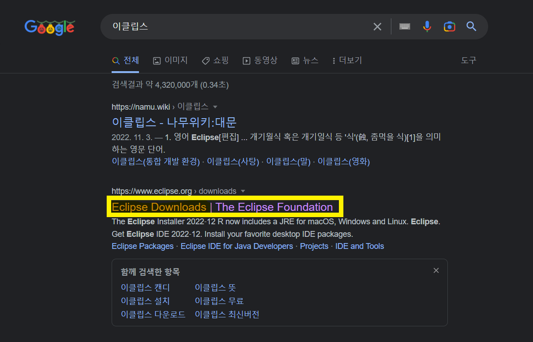Start voice search with microphone icon
The height and width of the screenshot is (342, 533).
tap(427, 26)
